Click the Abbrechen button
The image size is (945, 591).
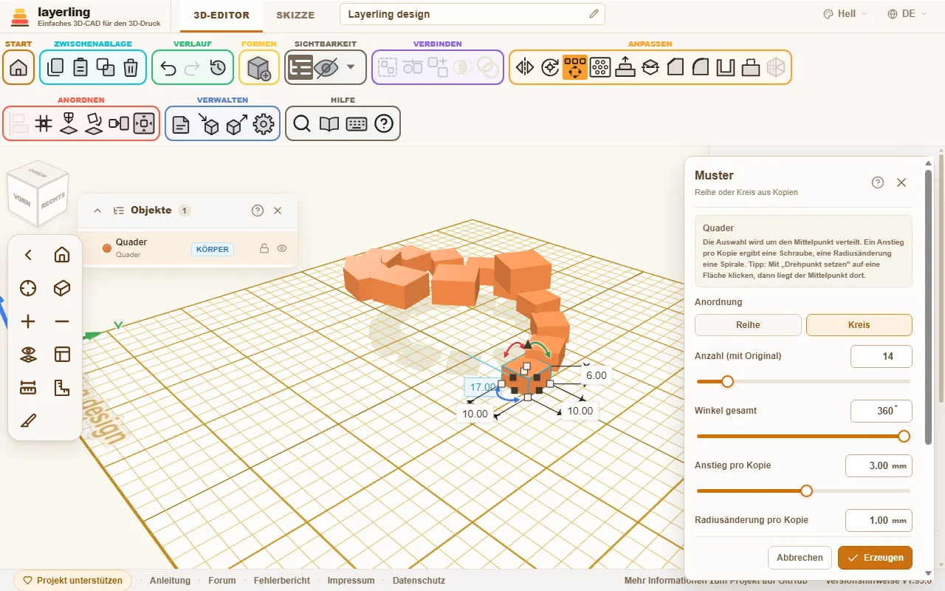point(800,558)
